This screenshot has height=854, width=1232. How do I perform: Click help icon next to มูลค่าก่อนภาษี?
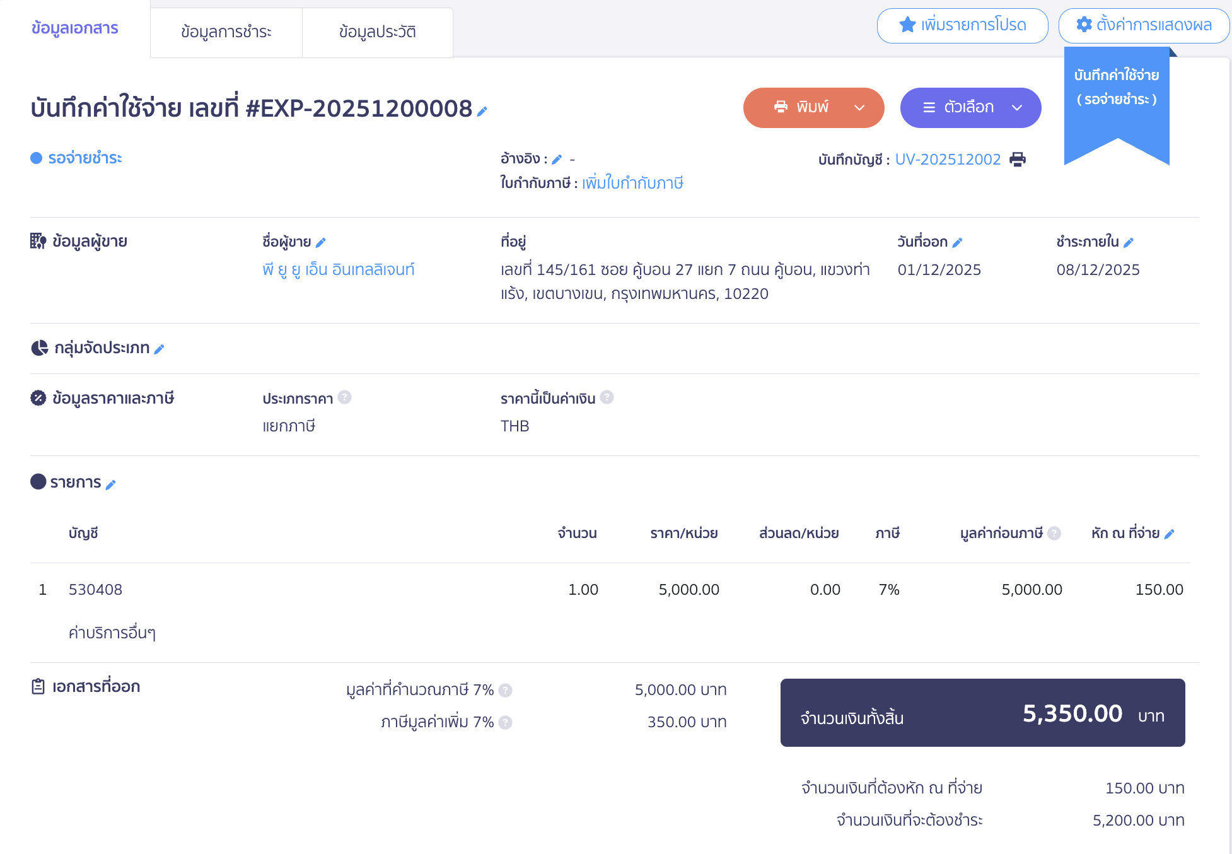click(1054, 534)
